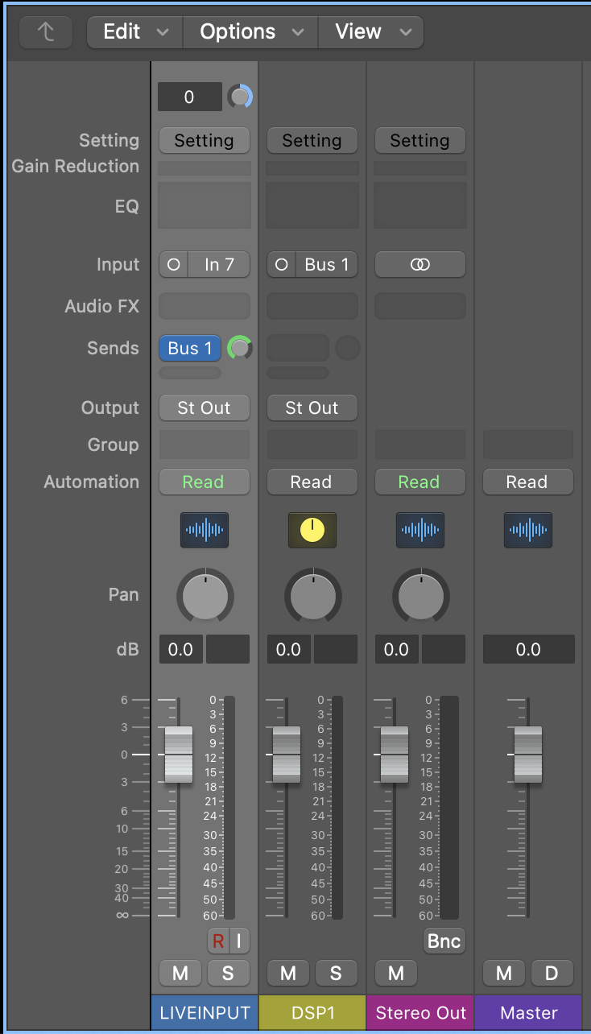Mute the LIVEINPUT channel
This screenshot has height=1034, width=591.
coord(180,973)
